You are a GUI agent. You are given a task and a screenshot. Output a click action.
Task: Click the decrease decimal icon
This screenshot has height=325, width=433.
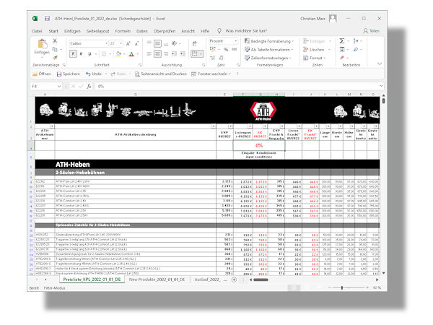[222, 58]
